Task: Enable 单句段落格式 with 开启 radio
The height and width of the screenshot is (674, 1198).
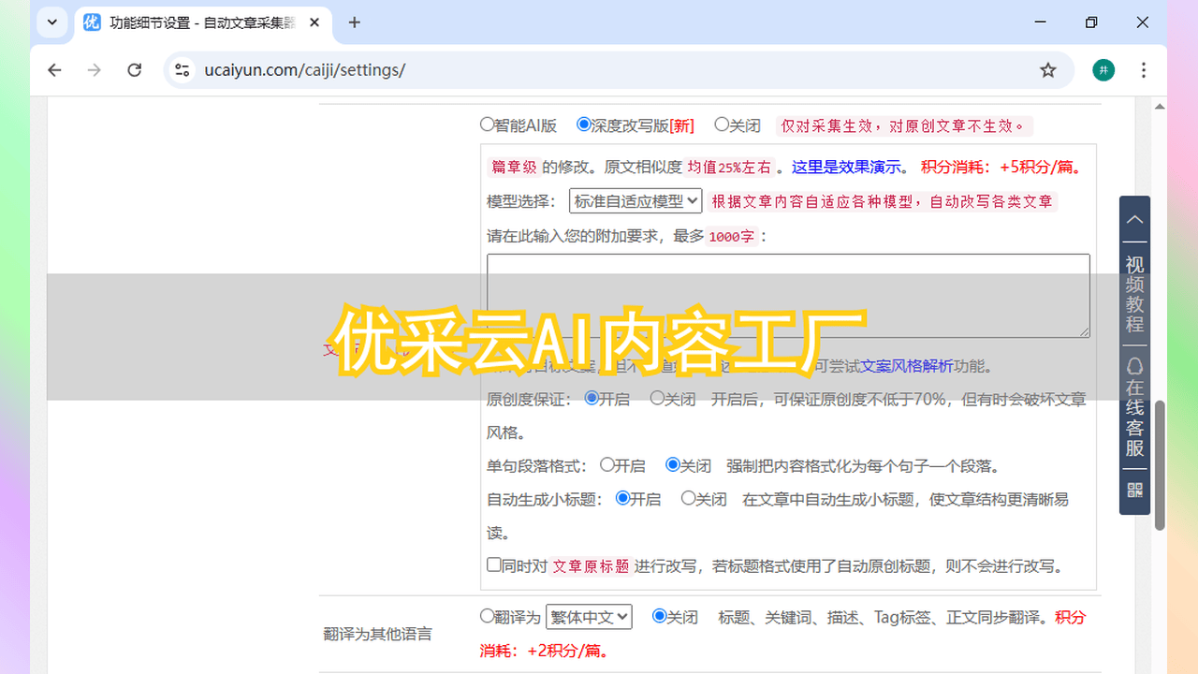Action: tap(607, 464)
